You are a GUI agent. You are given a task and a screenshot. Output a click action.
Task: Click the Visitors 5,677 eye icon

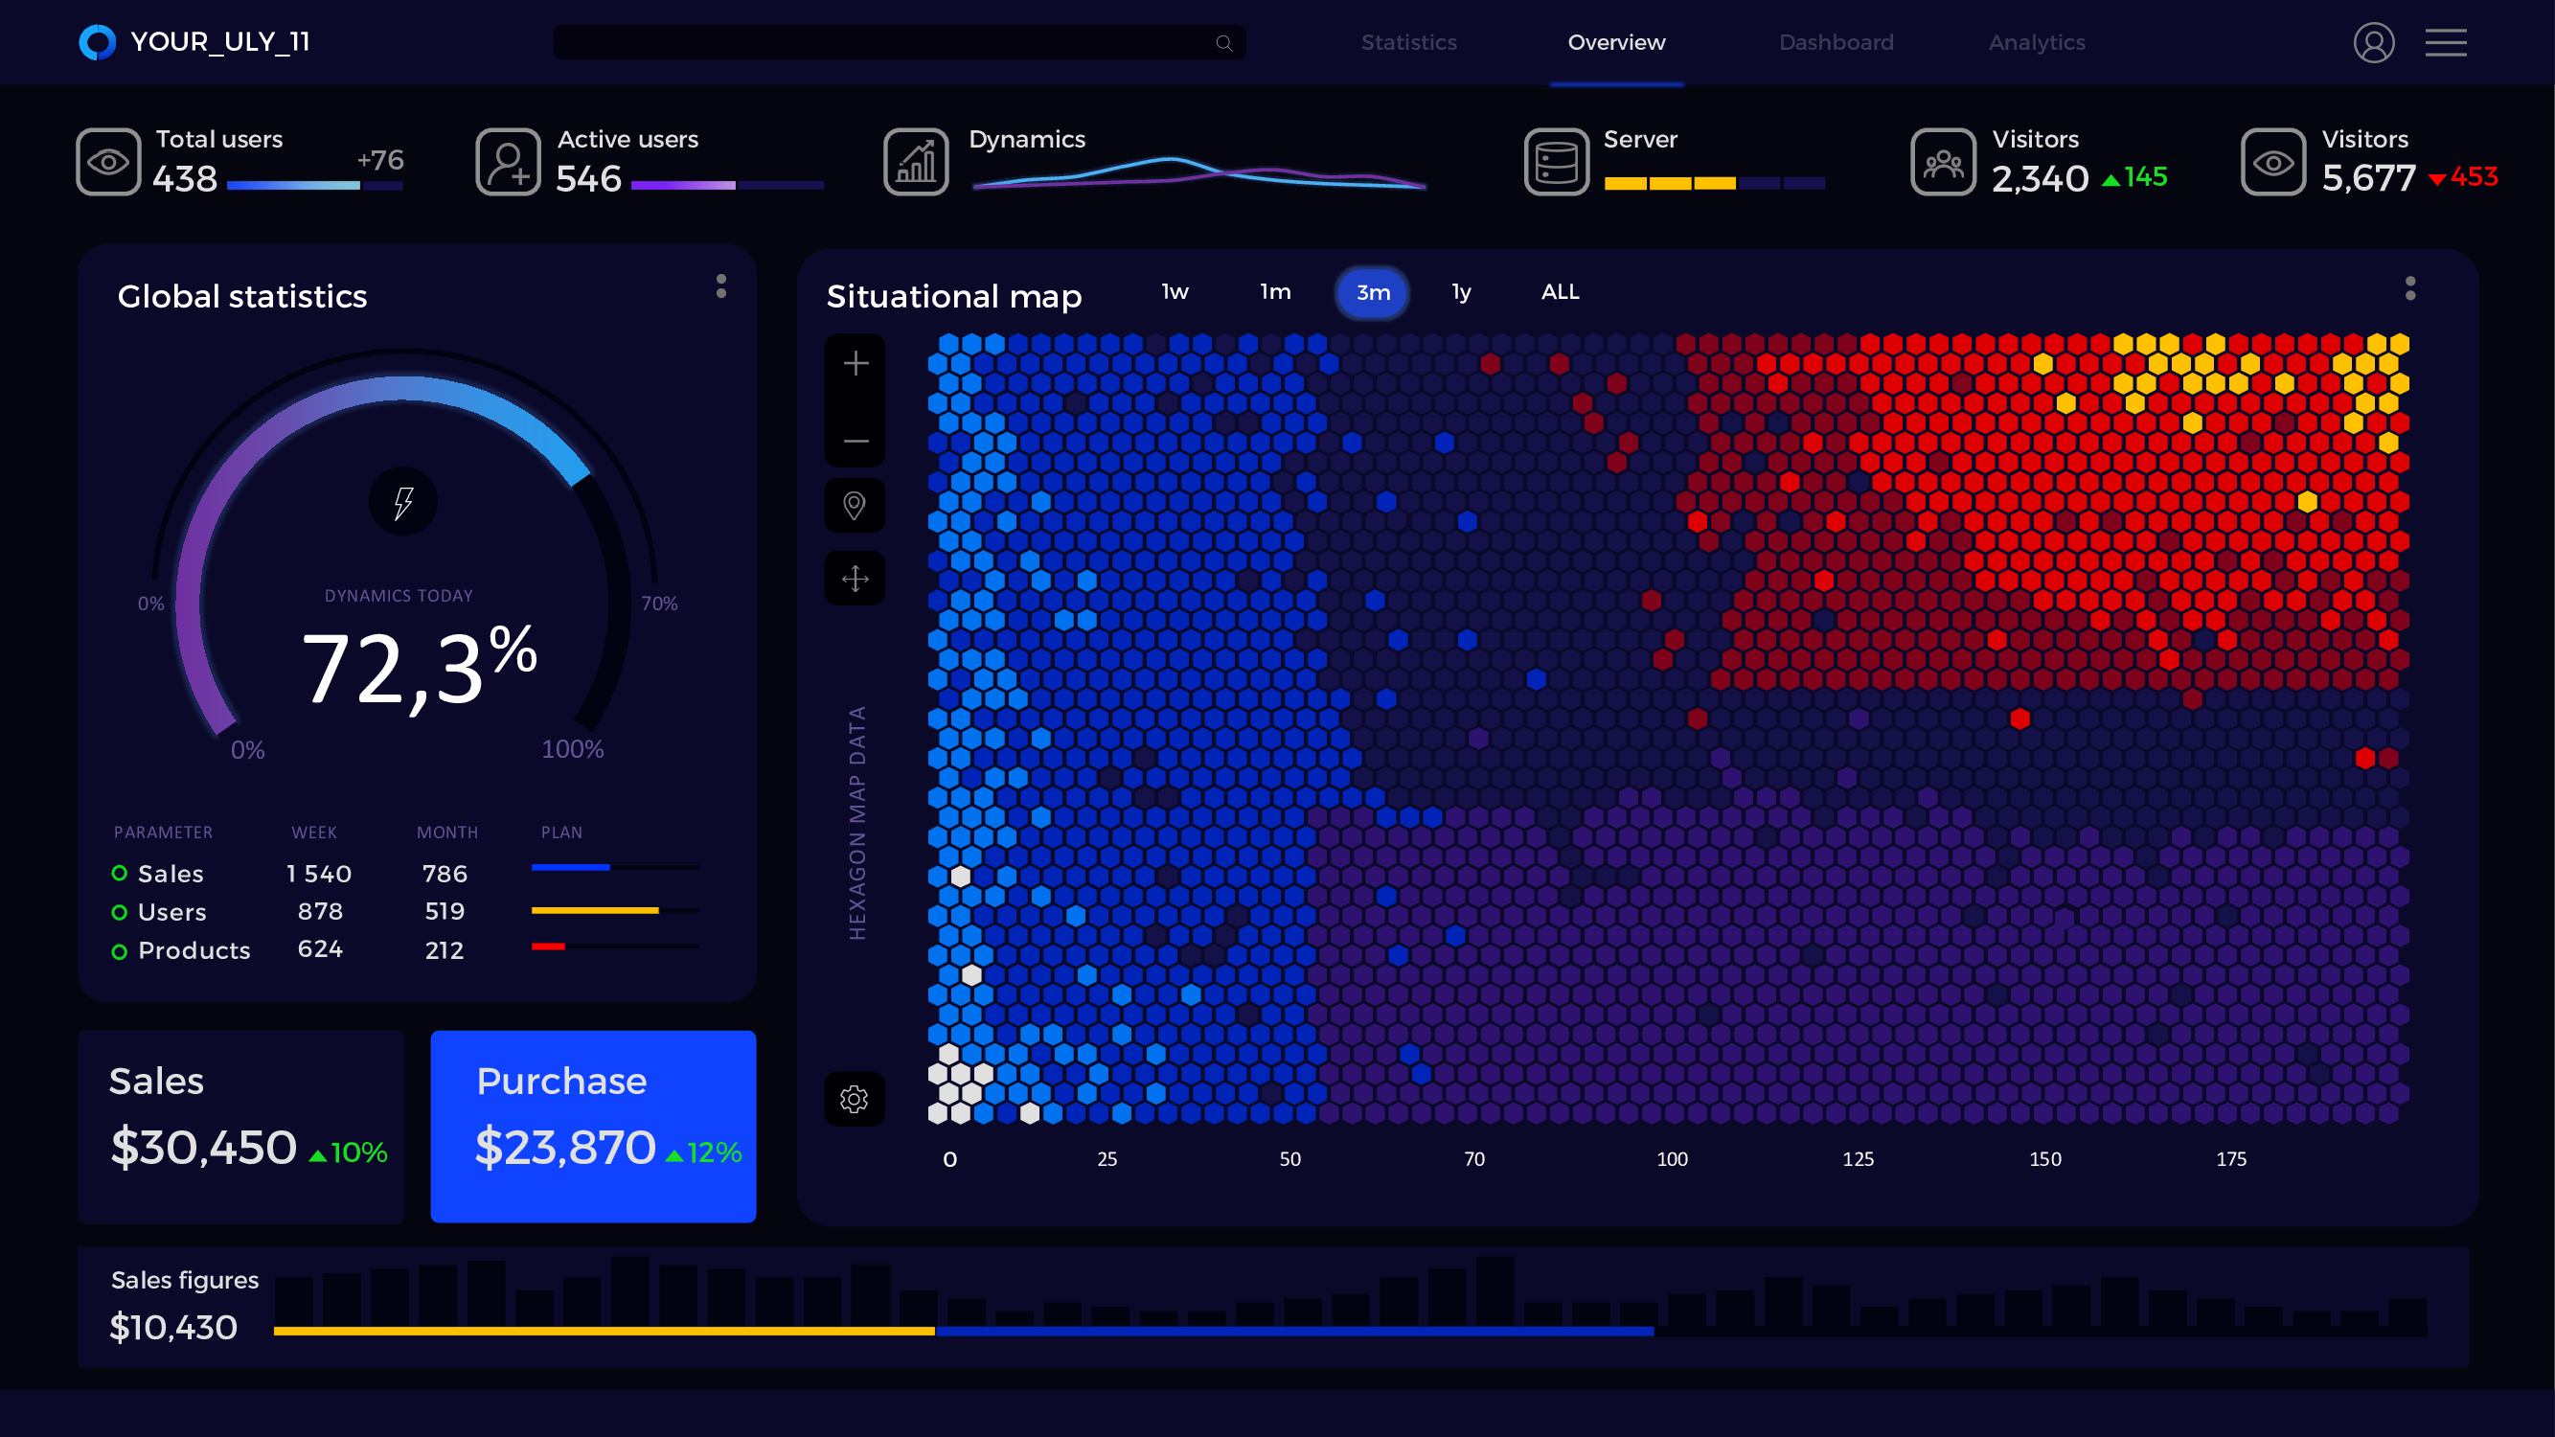[x=2273, y=162]
